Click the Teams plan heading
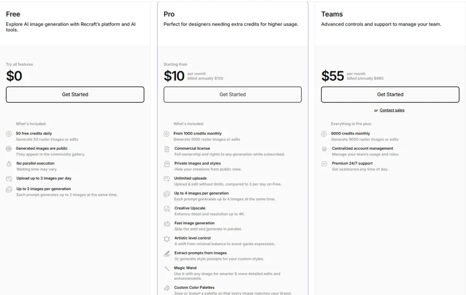This screenshot has height=295, width=466. click(x=332, y=14)
